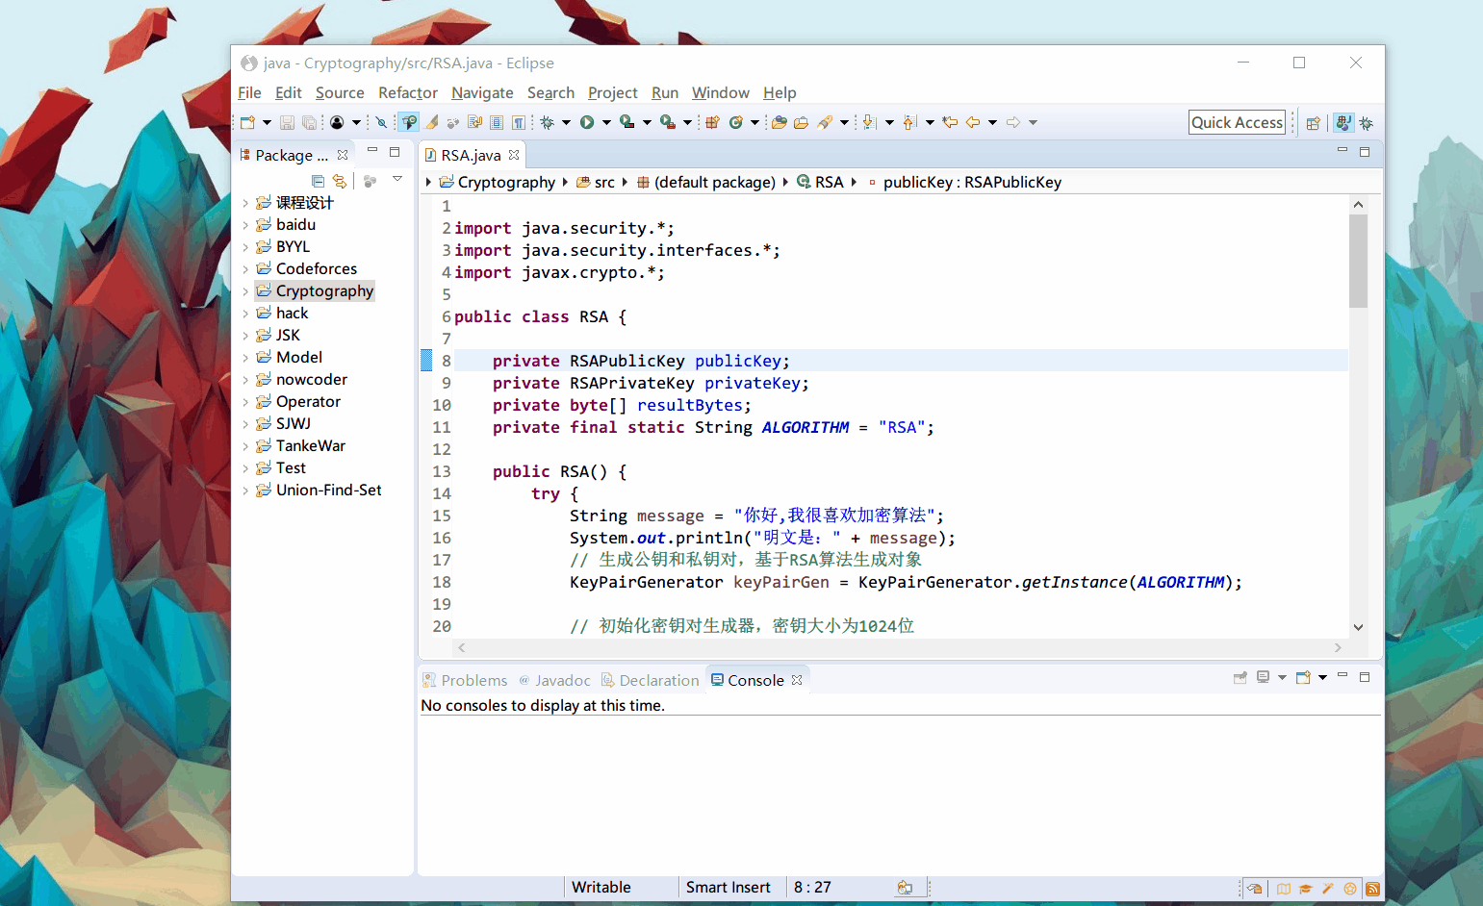The width and height of the screenshot is (1483, 906).
Task: Toggle Link with Editor in Package Explorer
Action: pos(339,181)
